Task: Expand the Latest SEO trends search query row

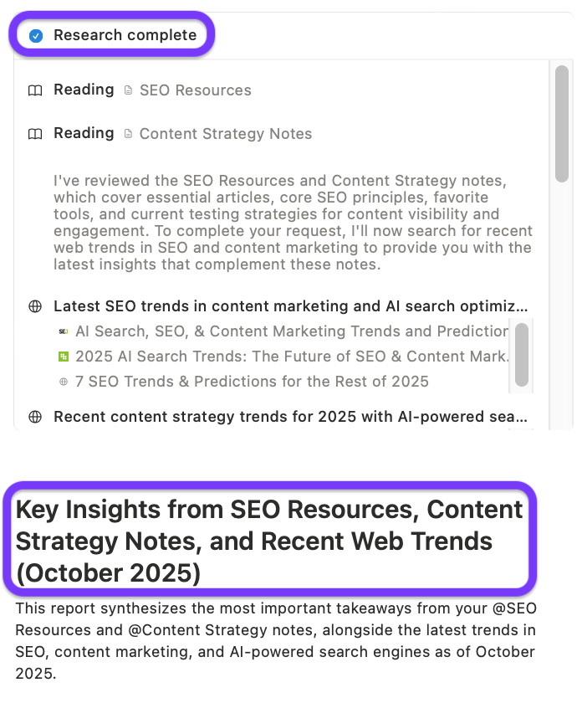Action: [x=290, y=306]
